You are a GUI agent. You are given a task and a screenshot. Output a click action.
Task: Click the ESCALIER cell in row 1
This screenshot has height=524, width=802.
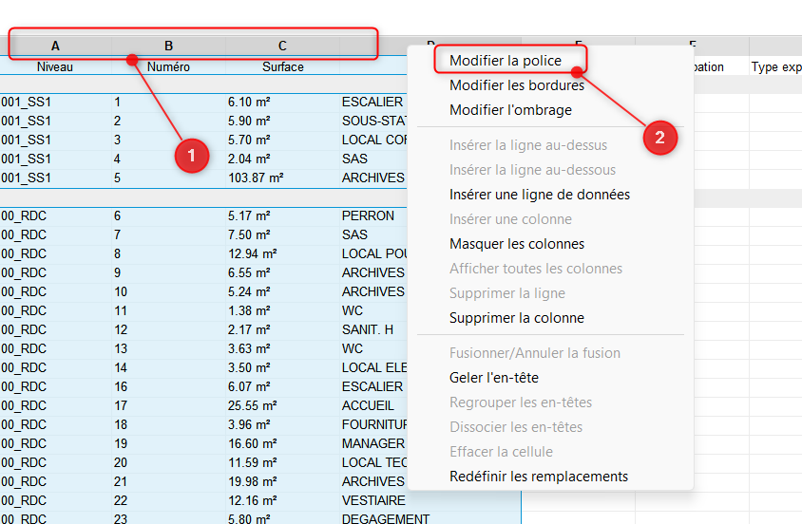click(373, 103)
